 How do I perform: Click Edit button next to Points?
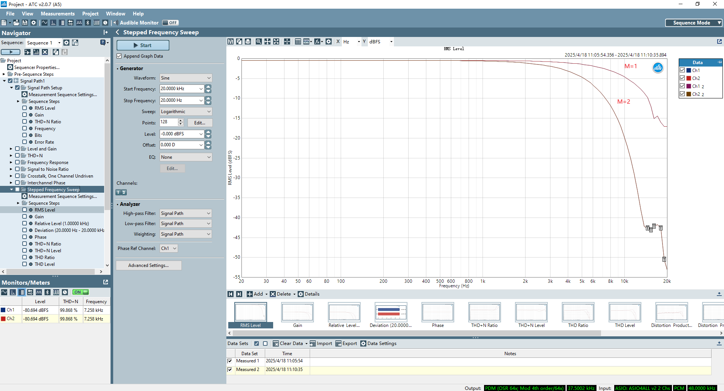[200, 123]
